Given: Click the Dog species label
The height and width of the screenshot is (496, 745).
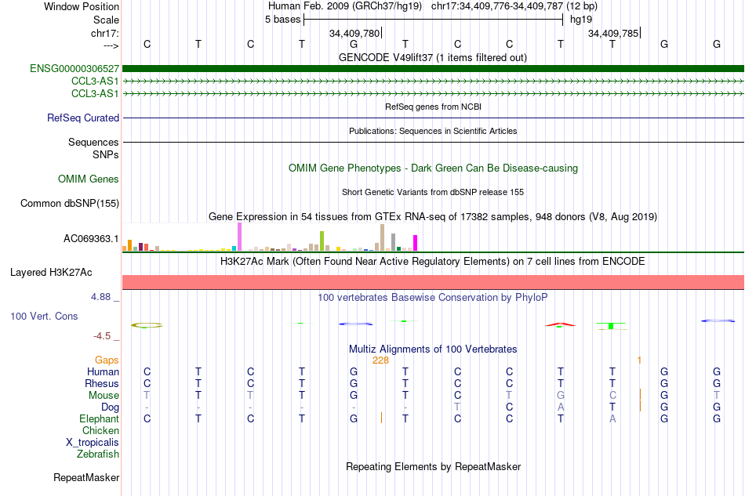Looking at the screenshot, I should coord(110,407).
